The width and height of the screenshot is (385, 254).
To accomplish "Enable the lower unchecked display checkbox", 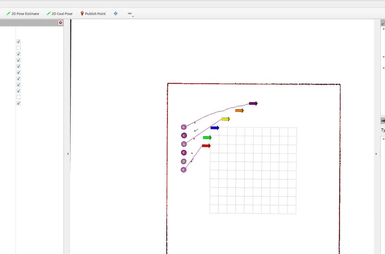I will click(18, 97).
